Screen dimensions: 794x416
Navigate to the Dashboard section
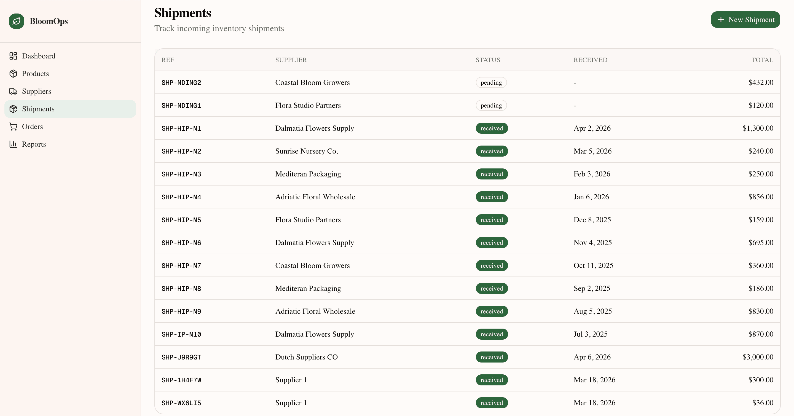click(x=39, y=56)
